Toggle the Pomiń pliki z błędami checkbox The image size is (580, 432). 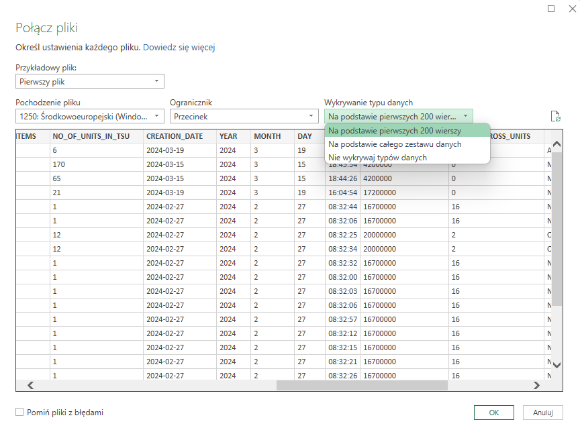click(x=19, y=412)
